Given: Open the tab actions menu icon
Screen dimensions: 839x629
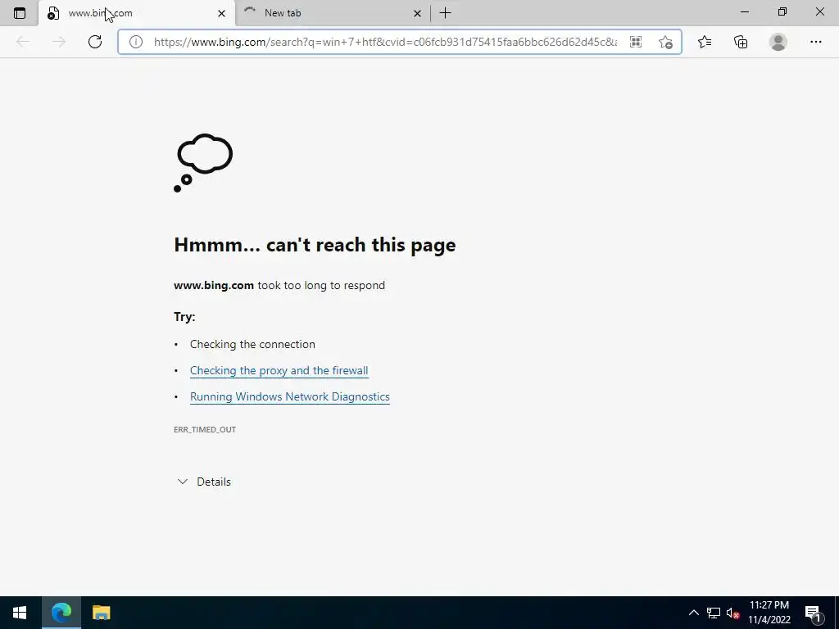Looking at the screenshot, I should (x=20, y=13).
